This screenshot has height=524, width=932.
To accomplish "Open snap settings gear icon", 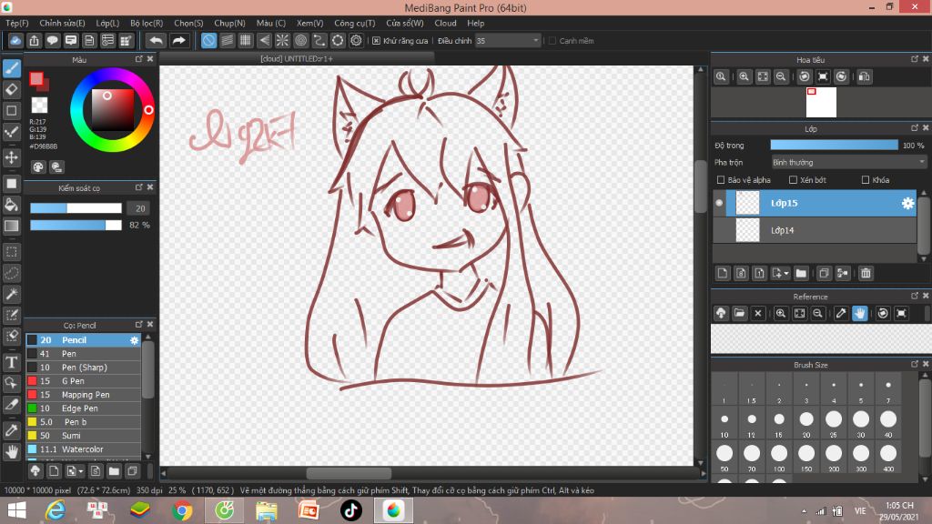I will tap(356, 40).
